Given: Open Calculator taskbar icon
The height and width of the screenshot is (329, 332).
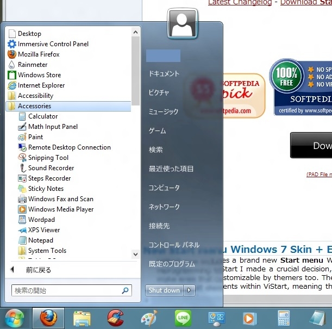Looking at the screenshot, I should point(284,318).
